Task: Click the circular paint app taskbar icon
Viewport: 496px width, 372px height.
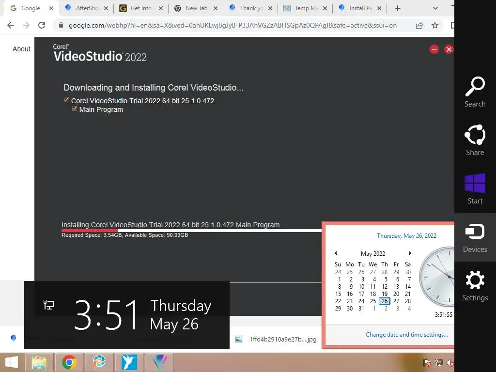Action: point(99,362)
